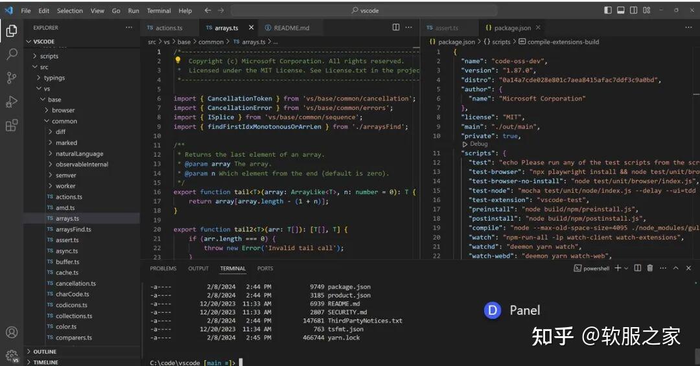Click yarn.lock in terminal output
This screenshot has height=366, width=700.
click(x=344, y=337)
